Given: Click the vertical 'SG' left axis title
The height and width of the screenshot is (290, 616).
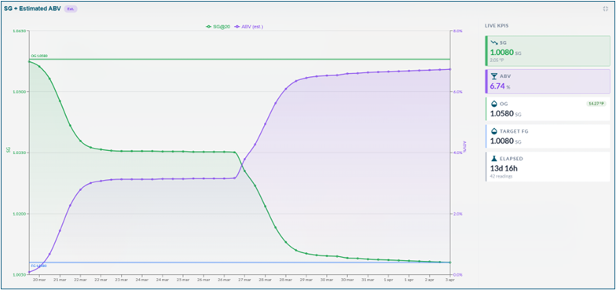Looking at the screenshot, I should click(8, 149).
